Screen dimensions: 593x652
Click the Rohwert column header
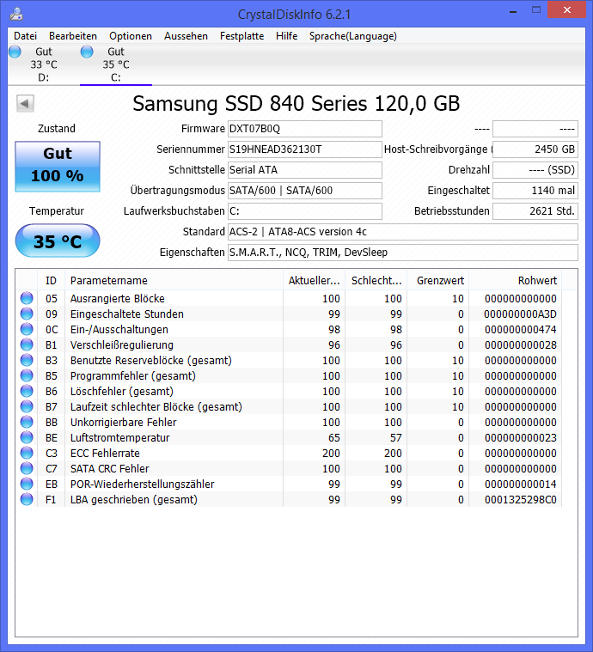pyautogui.click(x=516, y=281)
